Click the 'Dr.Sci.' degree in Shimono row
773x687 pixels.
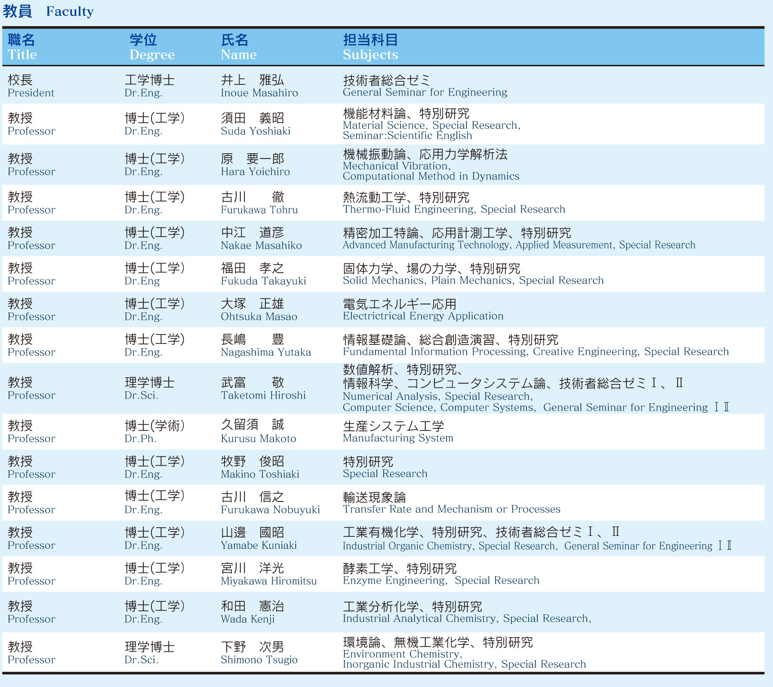point(142,660)
